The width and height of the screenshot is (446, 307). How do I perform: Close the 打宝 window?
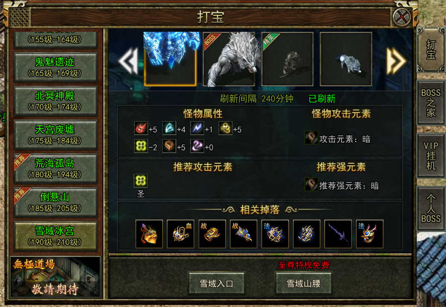(402, 18)
